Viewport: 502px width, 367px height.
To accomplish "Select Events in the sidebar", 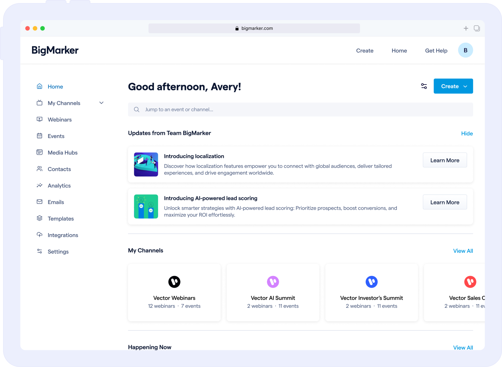I will click(x=56, y=136).
